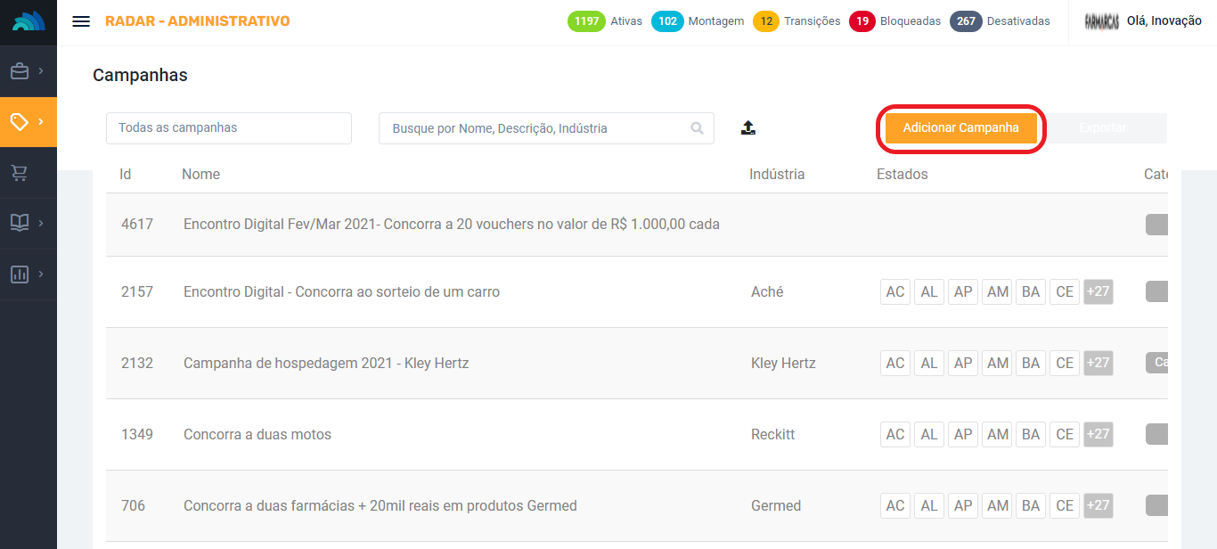The width and height of the screenshot is (1217, 549).
Task: Open the hamburger menu icon
Action: (x=81, y=21)
